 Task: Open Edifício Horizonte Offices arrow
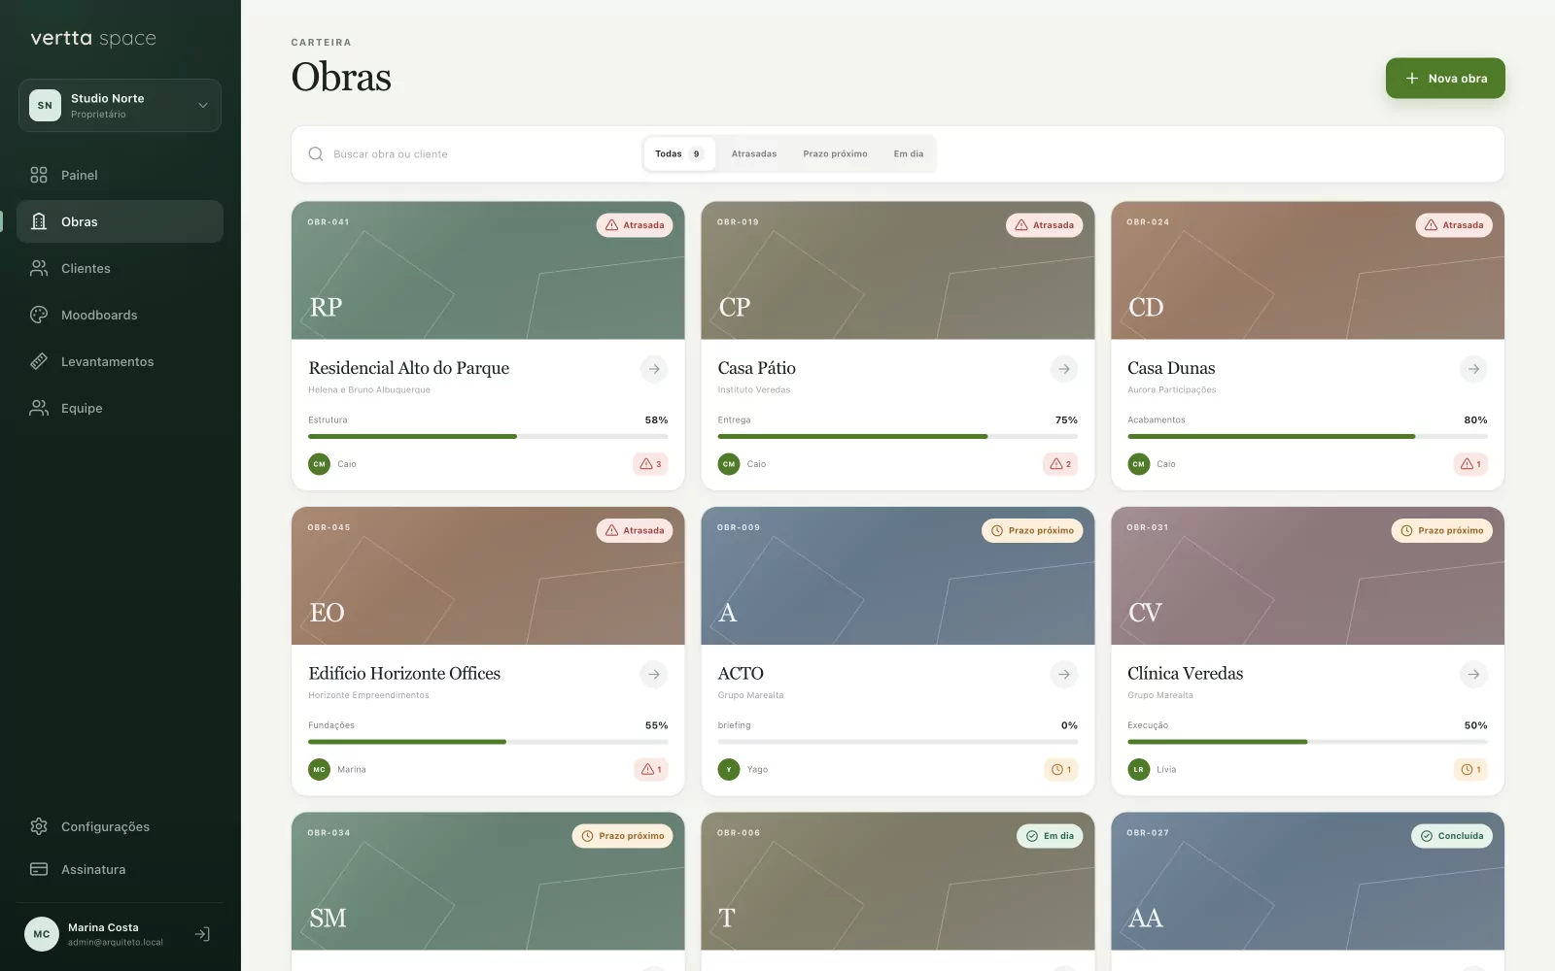[x=654, y=674]
